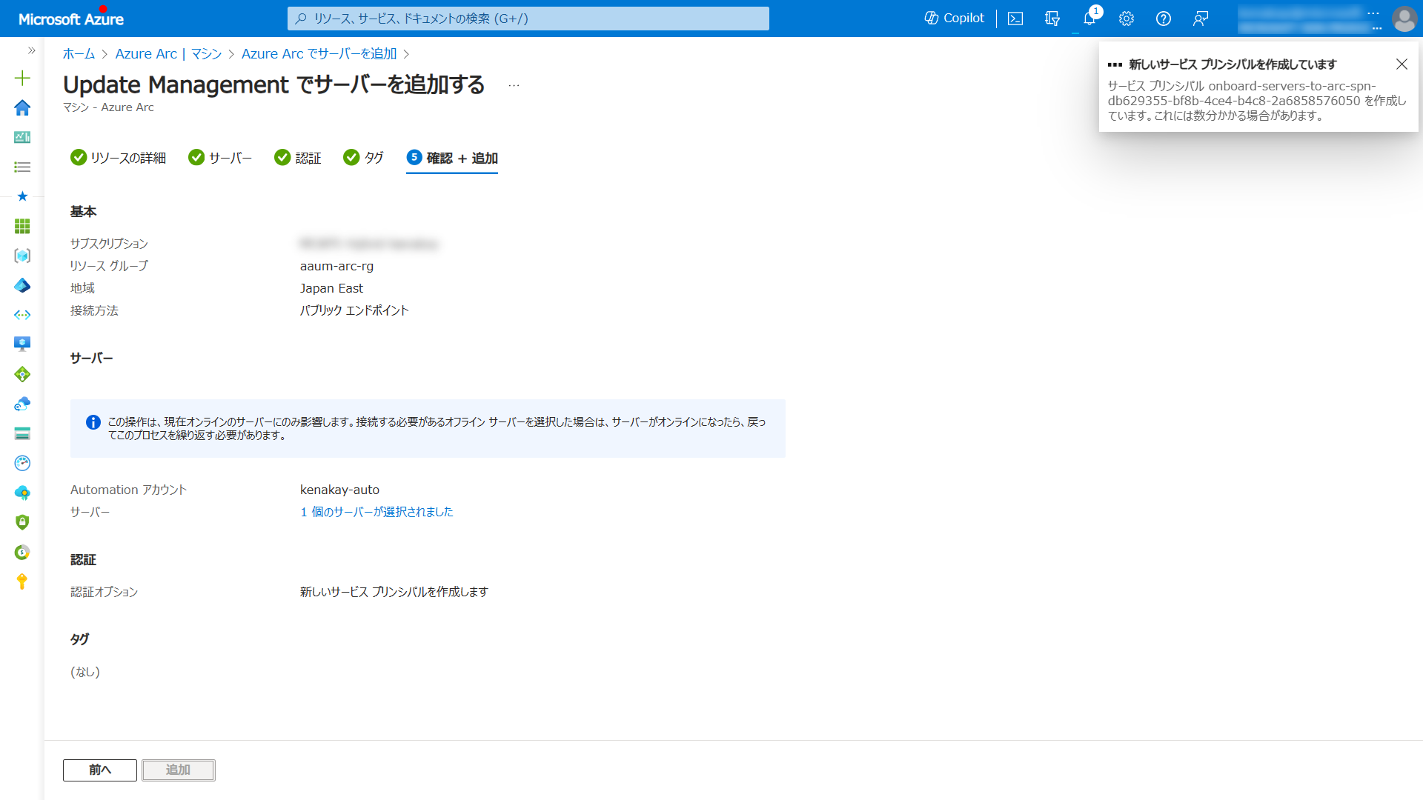Open the notifications bell icon
Image resolution: width=1423 pixels, height=800 pixels.
(1089, 19)
